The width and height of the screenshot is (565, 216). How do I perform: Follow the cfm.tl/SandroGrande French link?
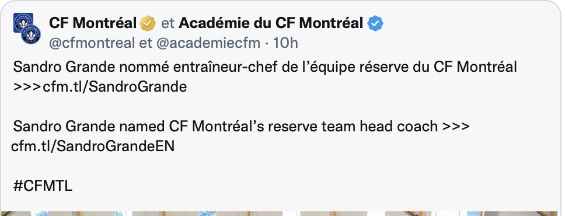115,87
